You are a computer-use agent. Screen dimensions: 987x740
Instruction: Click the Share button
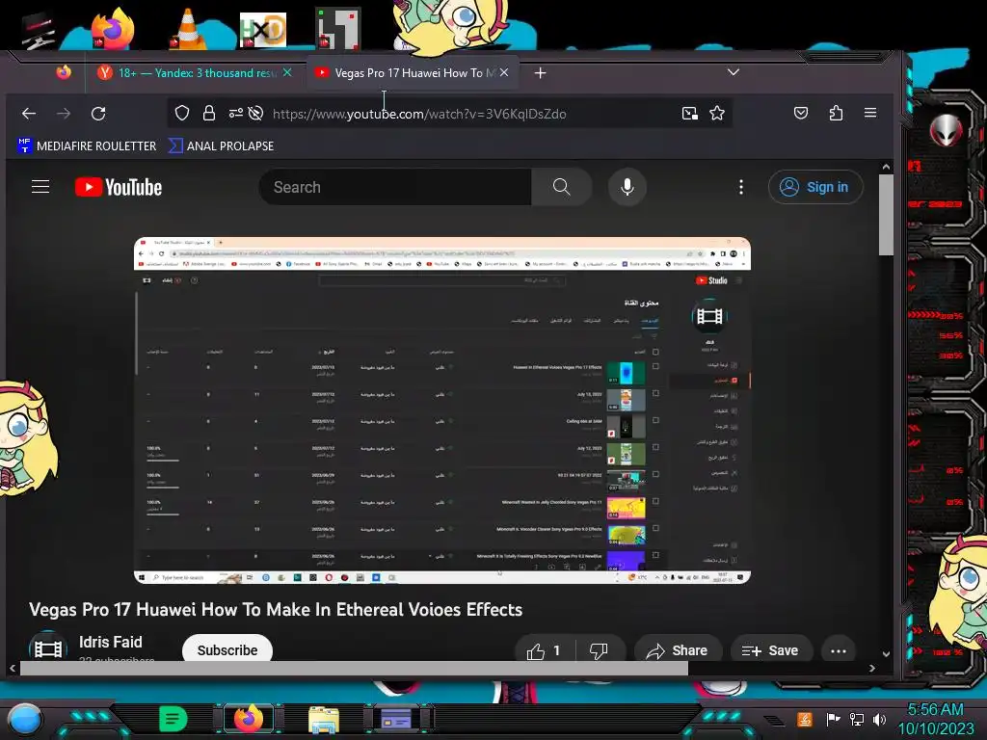pyautogui.click(x=678, y=650)
